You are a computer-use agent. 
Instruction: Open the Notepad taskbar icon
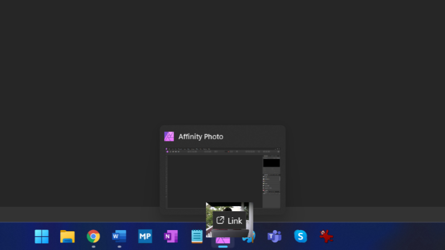[197, 236]
